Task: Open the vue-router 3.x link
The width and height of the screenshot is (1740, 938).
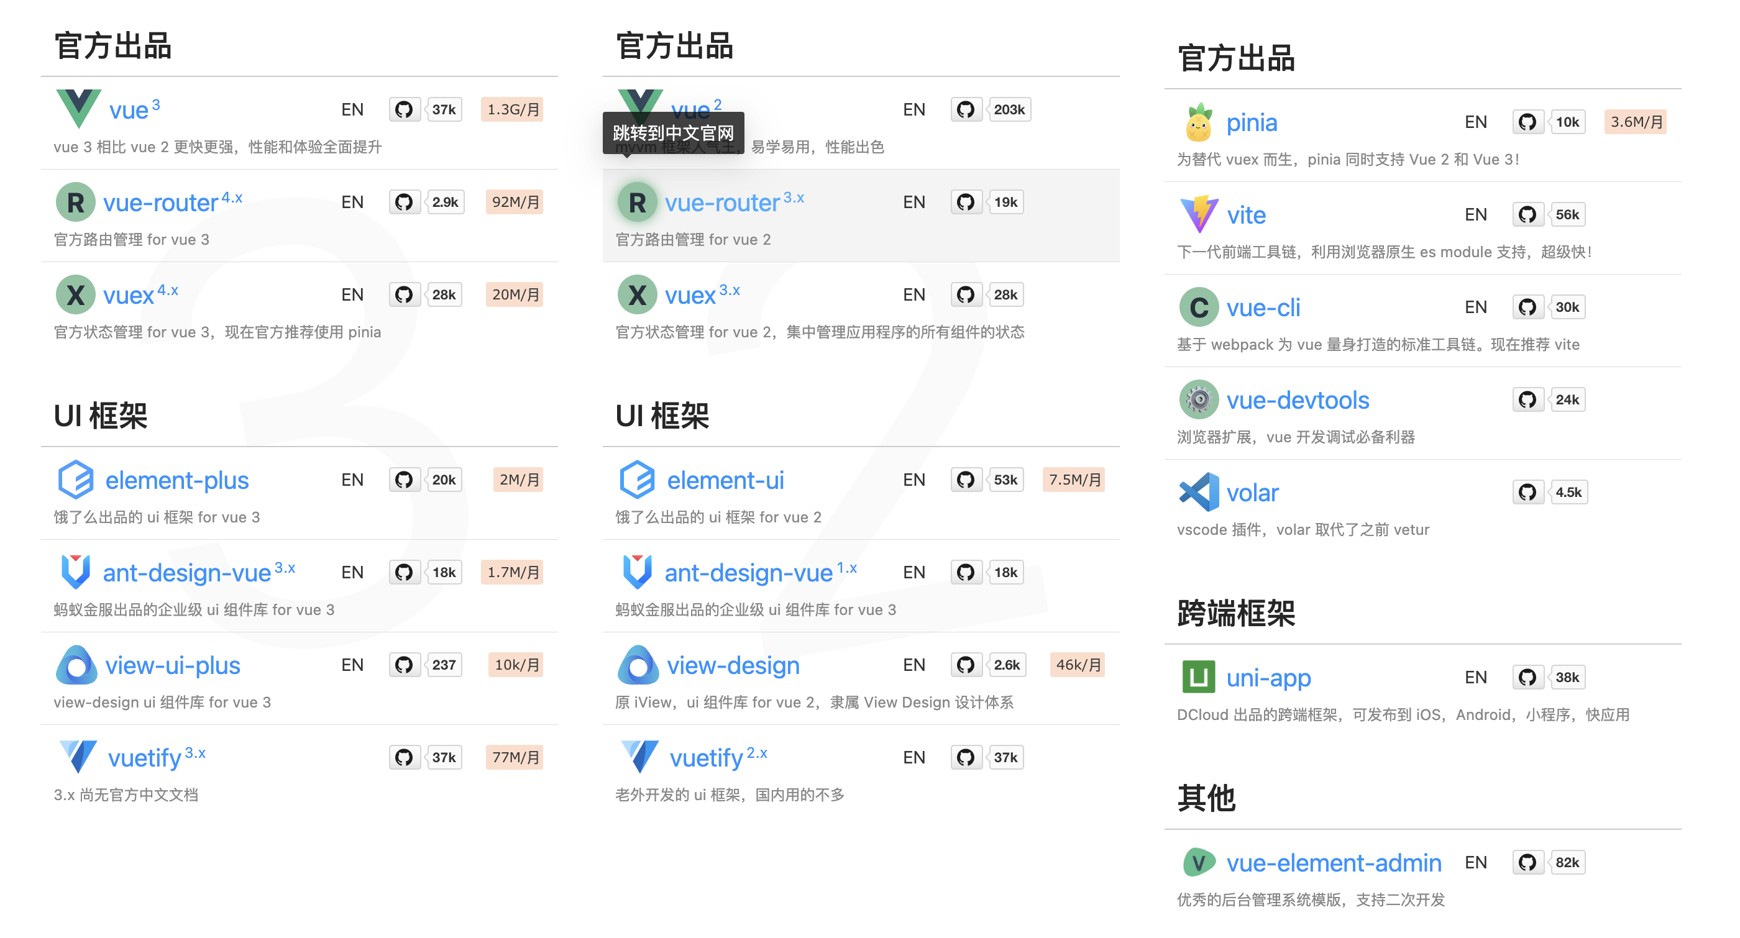Action: coord(722,203)
